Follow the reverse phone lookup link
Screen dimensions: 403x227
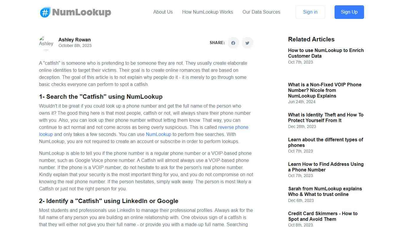point(233,127)
